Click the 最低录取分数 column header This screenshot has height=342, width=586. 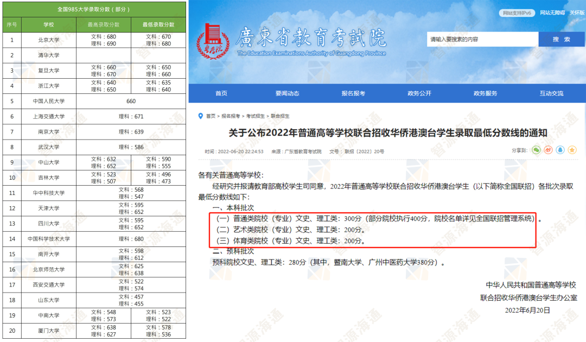click(x=158, y=24)
